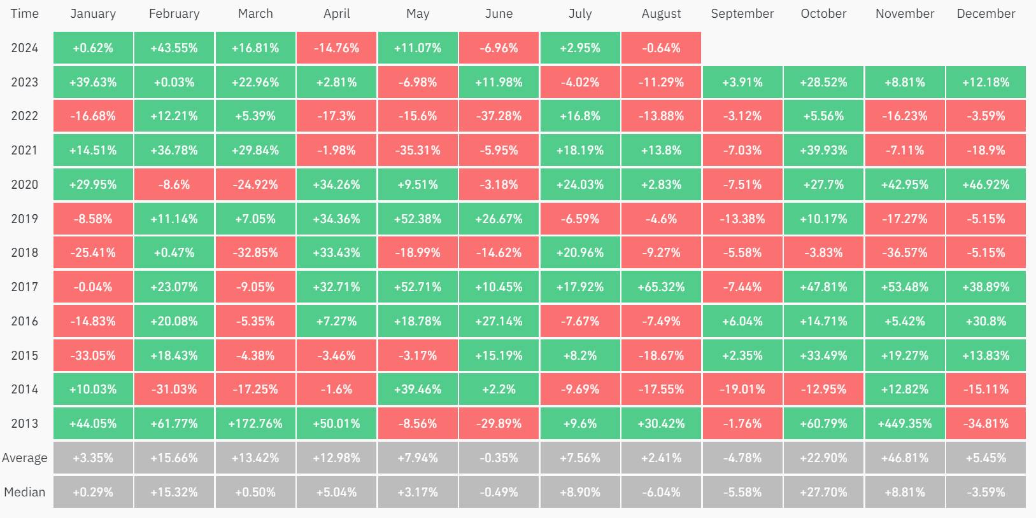The height and width of the screenshot is (518, 1036).
Task: Select the October 2023 +28.52% cell
Action: pos(823,82)
